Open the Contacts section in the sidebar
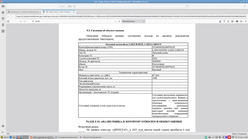The width and height of the screenshot is (248, 139). pyautogui.click(x=3, y=12)
